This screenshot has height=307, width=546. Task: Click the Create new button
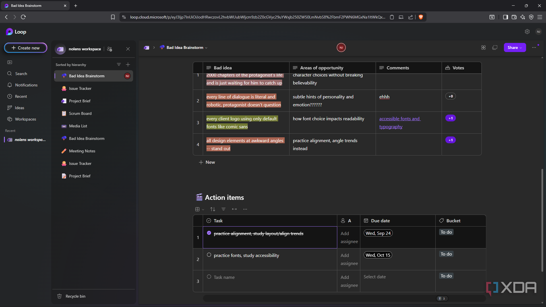point(26,48)
